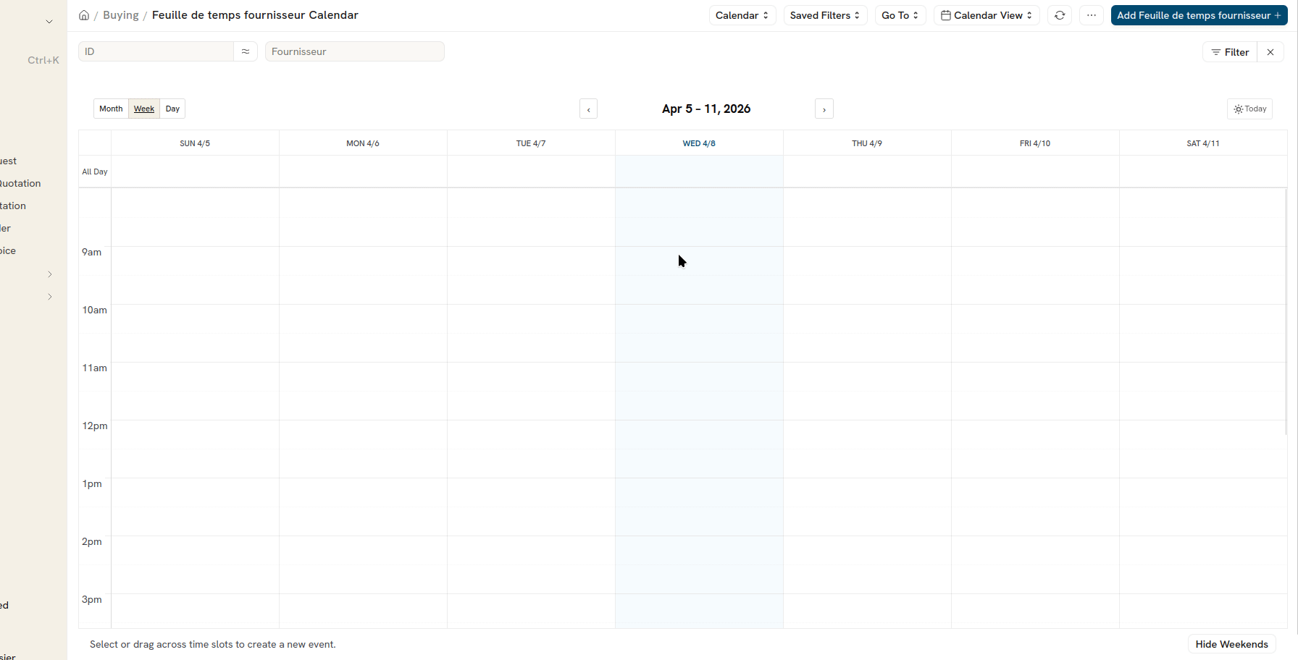Go to previous week arrow
Image resolution: width=1298 pixels, height=660 pixels.
588,109
